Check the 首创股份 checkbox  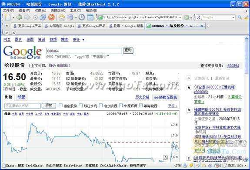[60, 105]
